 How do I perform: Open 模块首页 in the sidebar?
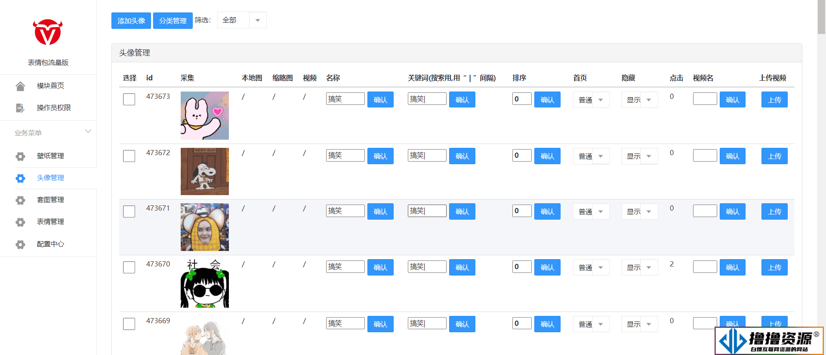click(50, 86)
